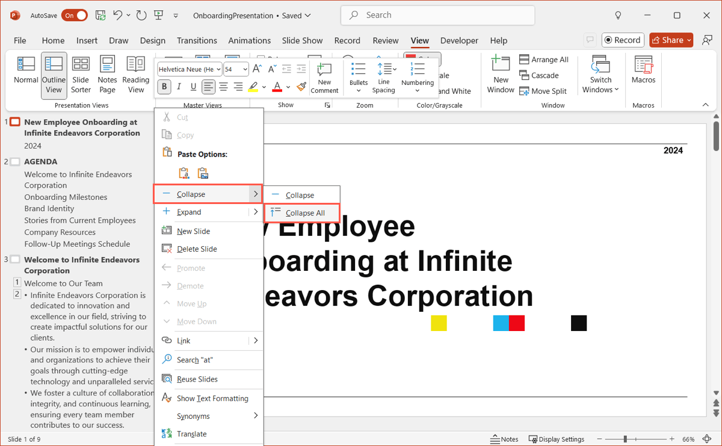
Task: Open the Macros button
Action: pyautogui.click(x=643, y=70)
